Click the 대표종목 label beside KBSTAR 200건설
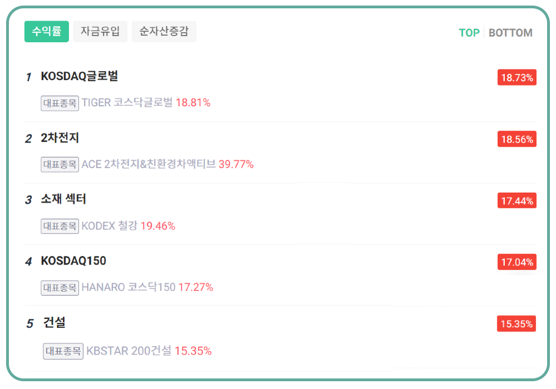 pos(63,351)
